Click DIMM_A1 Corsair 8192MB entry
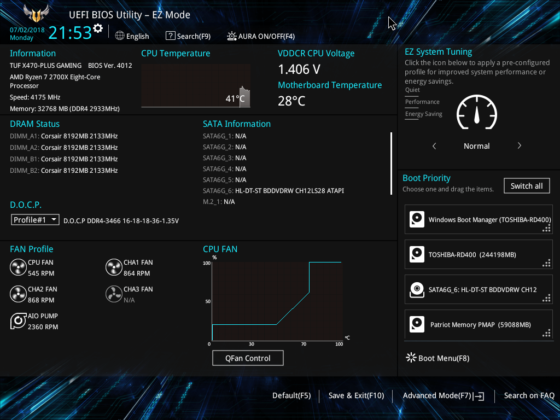This screenshot has width=560, height=420. pos(64,136)
